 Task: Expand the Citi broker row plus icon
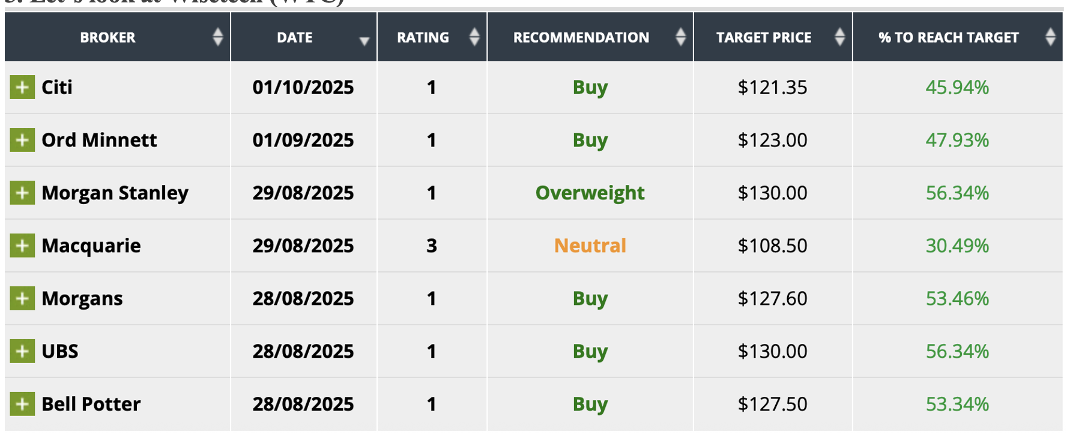[x=22, y=88]
